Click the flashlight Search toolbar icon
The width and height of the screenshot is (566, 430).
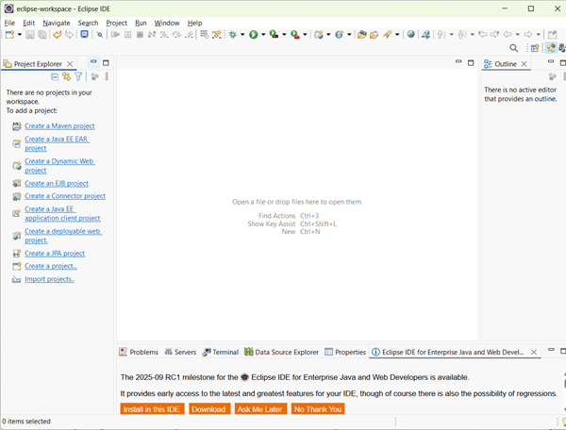pyautogui.click(x=388, y=35)
